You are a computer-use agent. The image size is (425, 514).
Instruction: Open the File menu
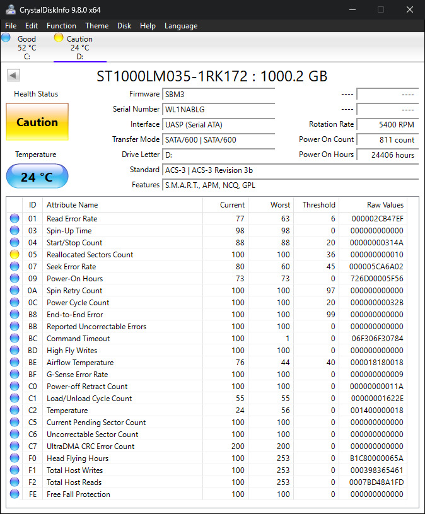pyautogui.click(x=11, y=26)
